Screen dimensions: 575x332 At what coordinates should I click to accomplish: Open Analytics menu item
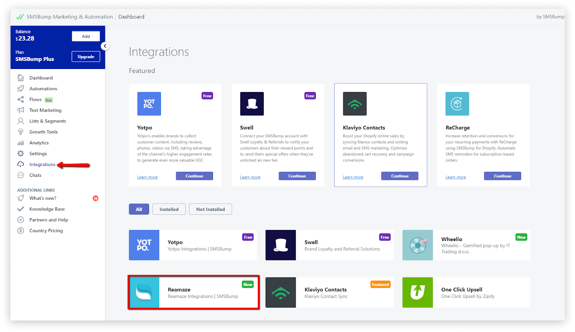(x=39, y=143)
